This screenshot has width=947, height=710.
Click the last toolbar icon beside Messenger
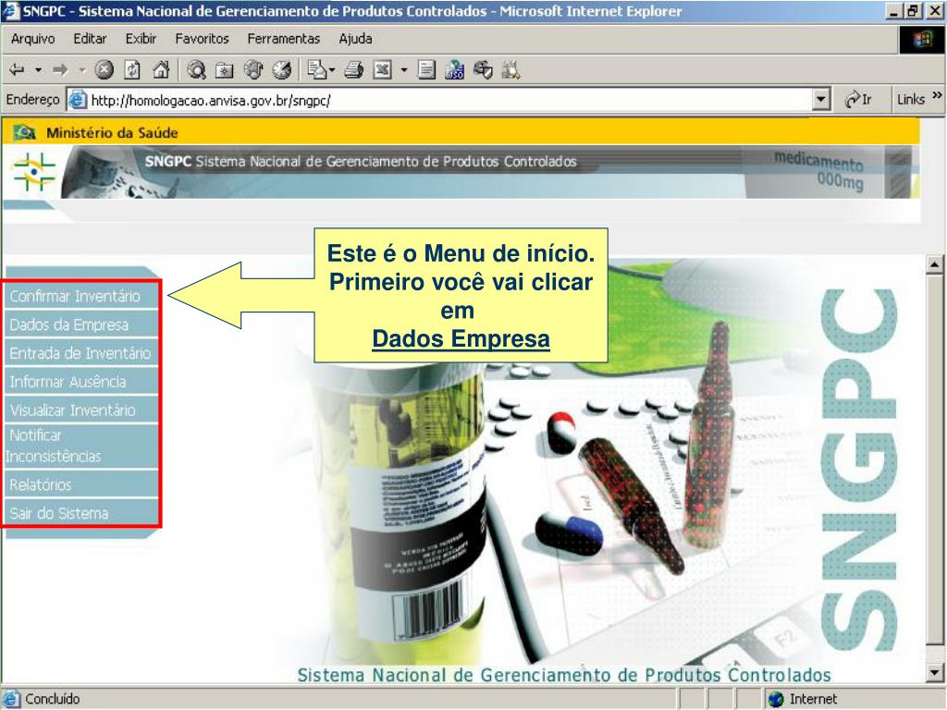click(x=510, y=70)
